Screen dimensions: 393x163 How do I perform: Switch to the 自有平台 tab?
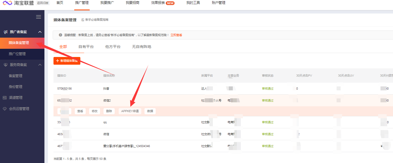(86, 47)
